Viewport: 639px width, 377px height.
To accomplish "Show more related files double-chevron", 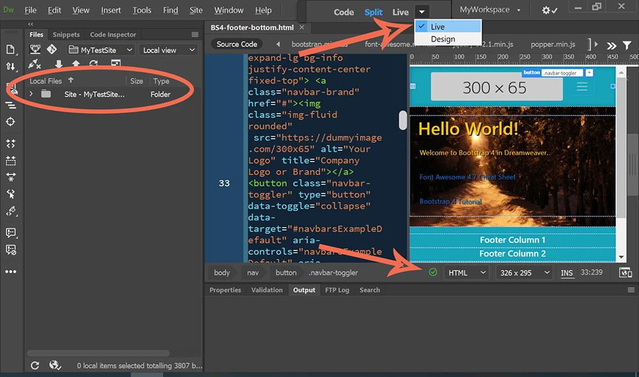I will tap(612, 45).
